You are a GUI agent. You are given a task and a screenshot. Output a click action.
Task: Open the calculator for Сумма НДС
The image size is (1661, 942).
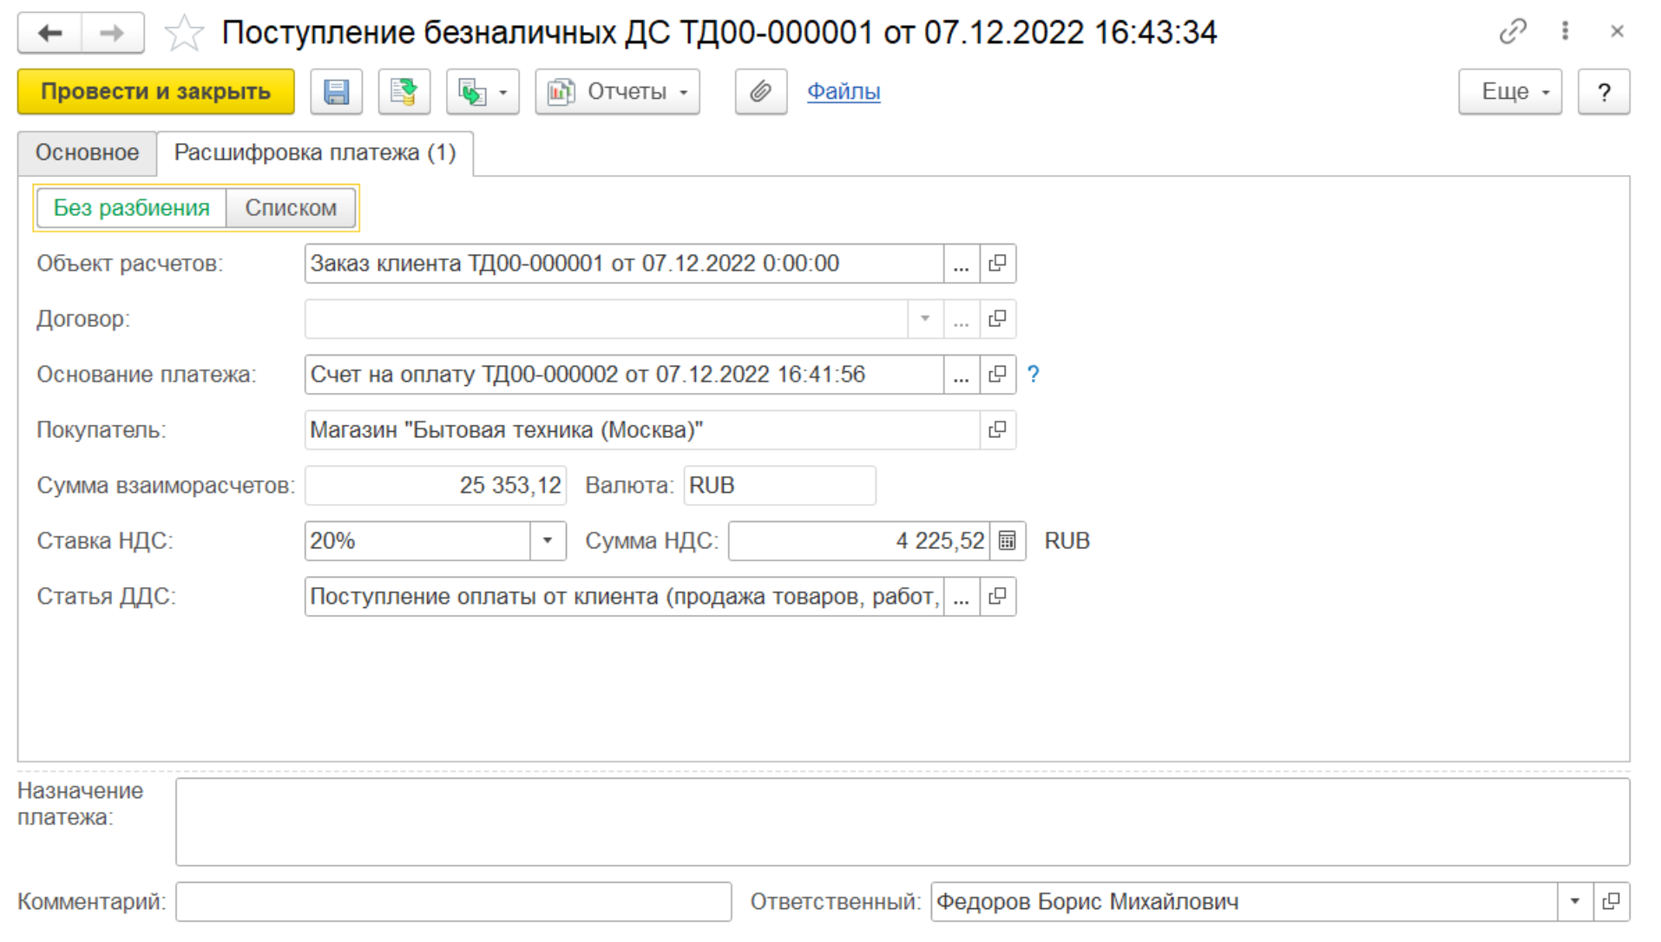(x=1007, y=541)
